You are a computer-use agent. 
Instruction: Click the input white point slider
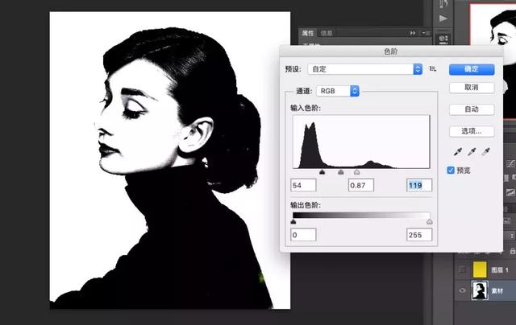(356, 172)
